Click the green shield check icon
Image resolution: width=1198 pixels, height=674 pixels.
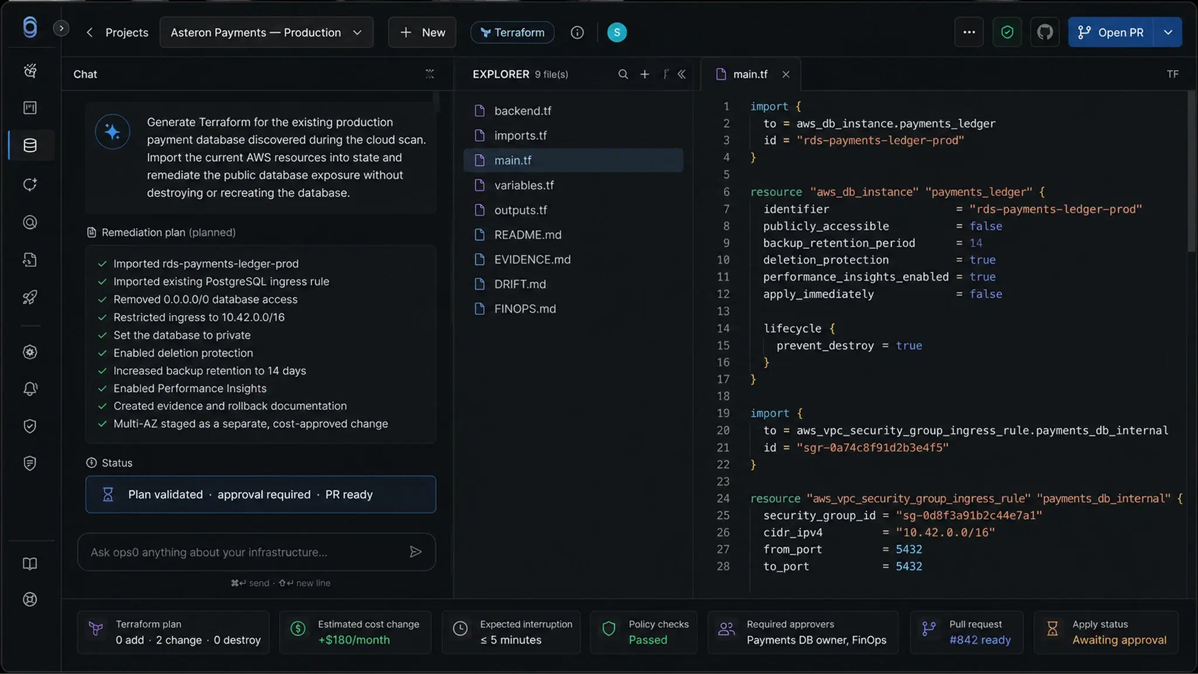tap(1007, 32)
